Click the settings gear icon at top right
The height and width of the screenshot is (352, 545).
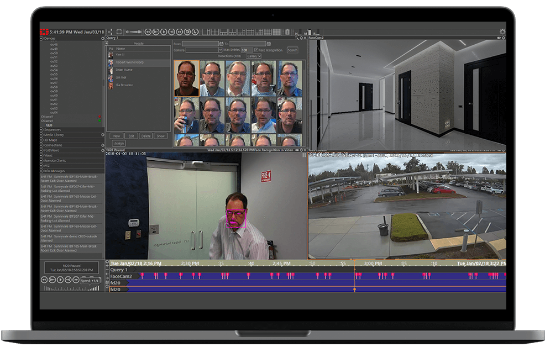[502, 32]
